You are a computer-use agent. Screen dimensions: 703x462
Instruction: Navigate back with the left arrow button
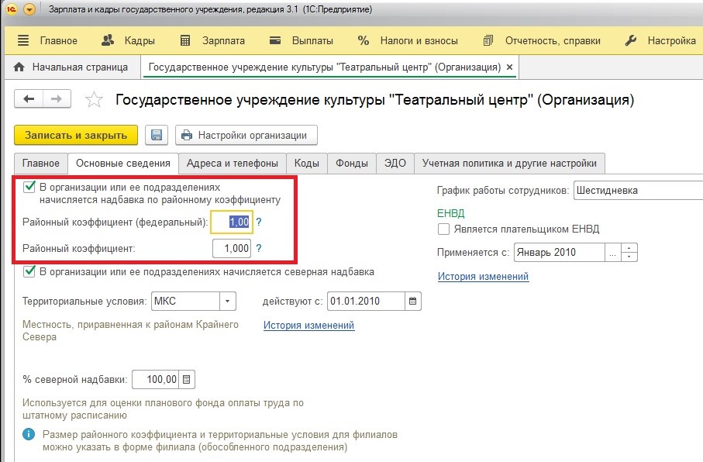click(x=29, y=99)
